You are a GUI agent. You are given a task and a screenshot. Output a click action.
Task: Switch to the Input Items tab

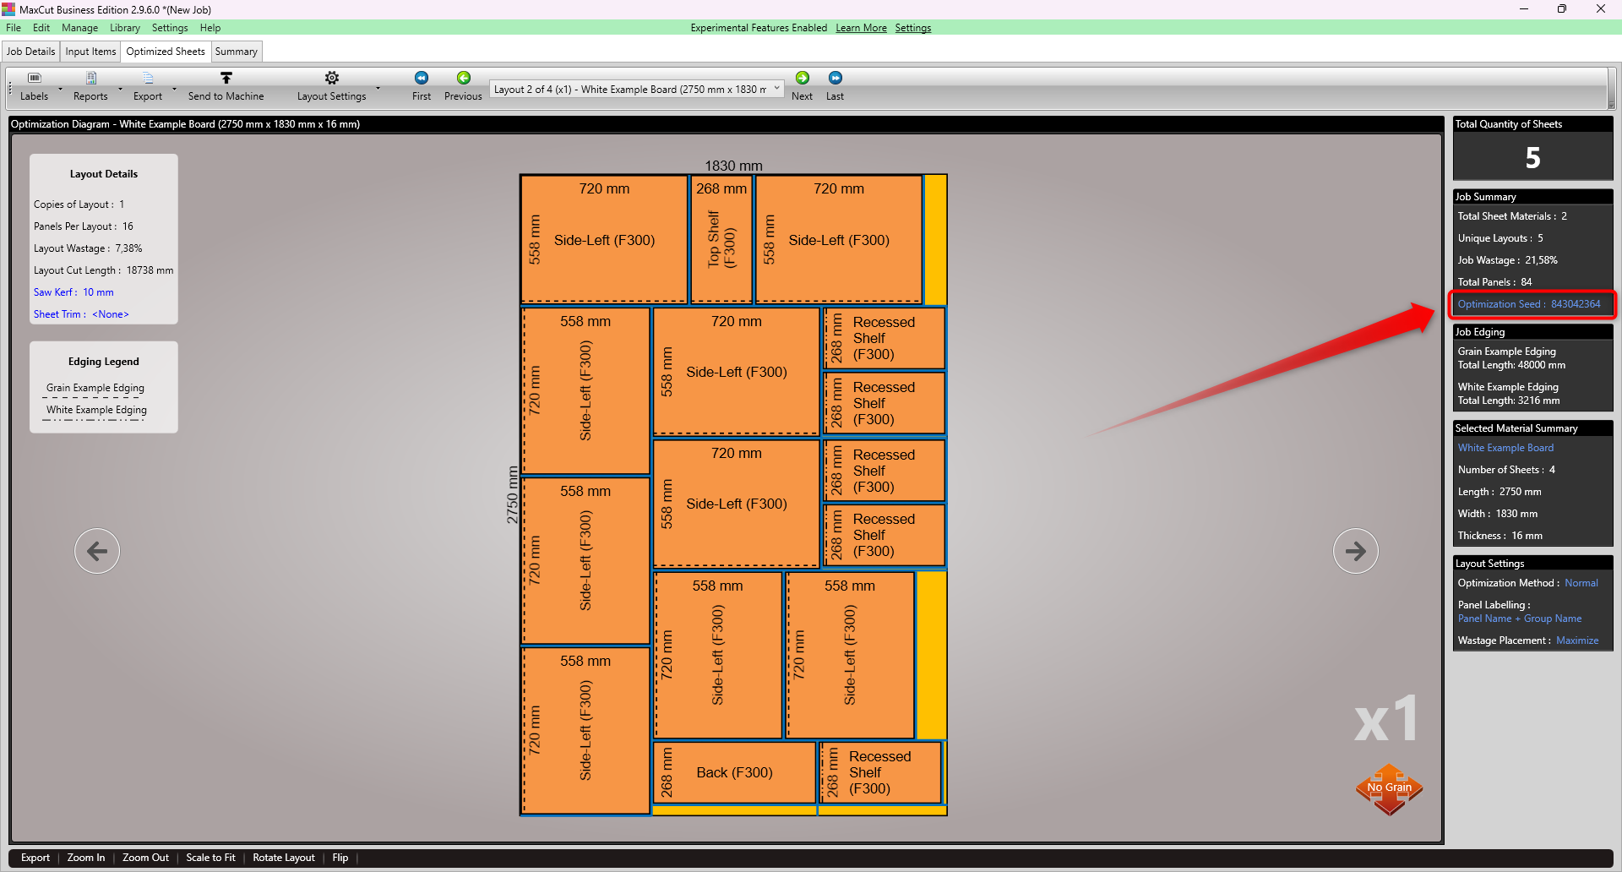click(x=90, y=52)
